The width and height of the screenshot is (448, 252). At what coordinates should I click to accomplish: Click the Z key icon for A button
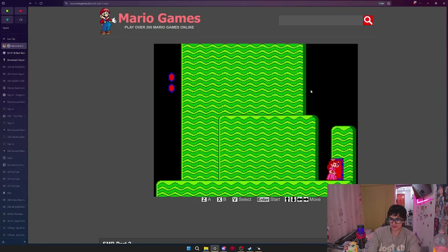click(204, 199)
